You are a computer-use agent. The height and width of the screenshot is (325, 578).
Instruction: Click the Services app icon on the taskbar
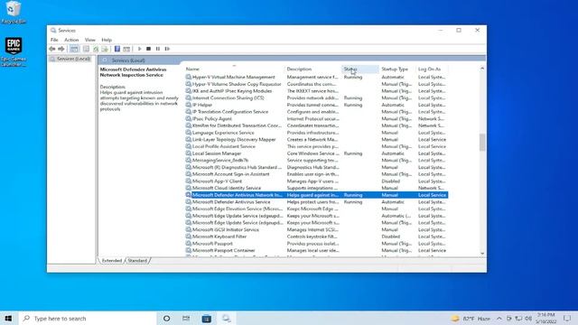(226, 319)
